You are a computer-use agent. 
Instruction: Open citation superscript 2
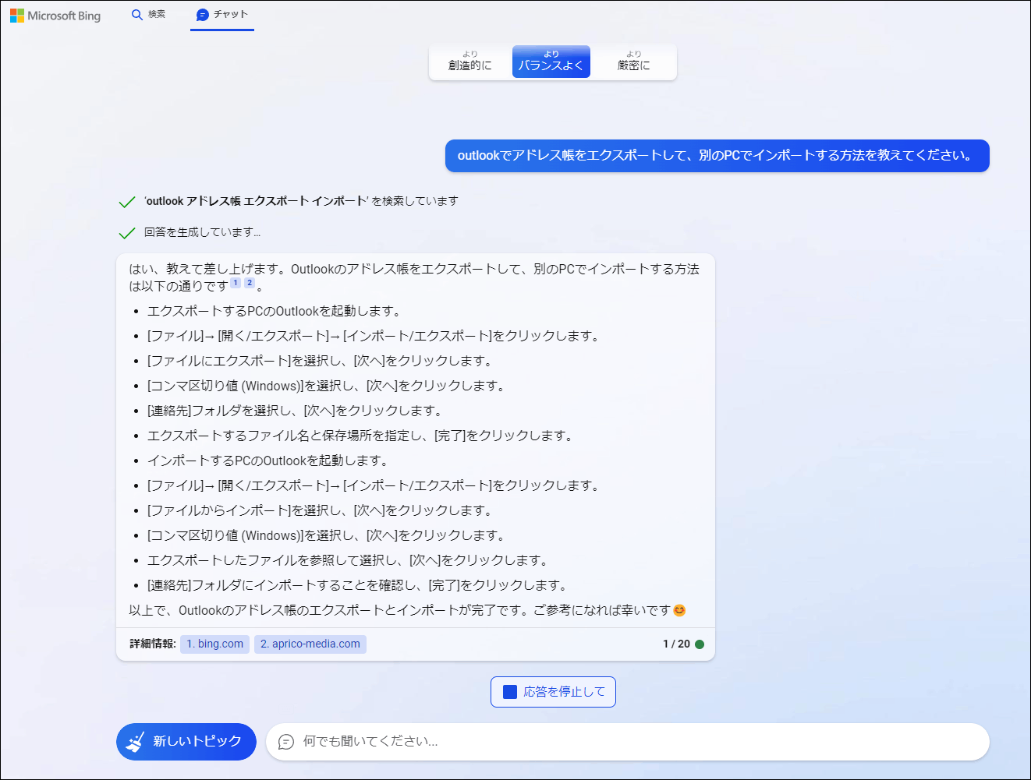(x=250, y=283)
